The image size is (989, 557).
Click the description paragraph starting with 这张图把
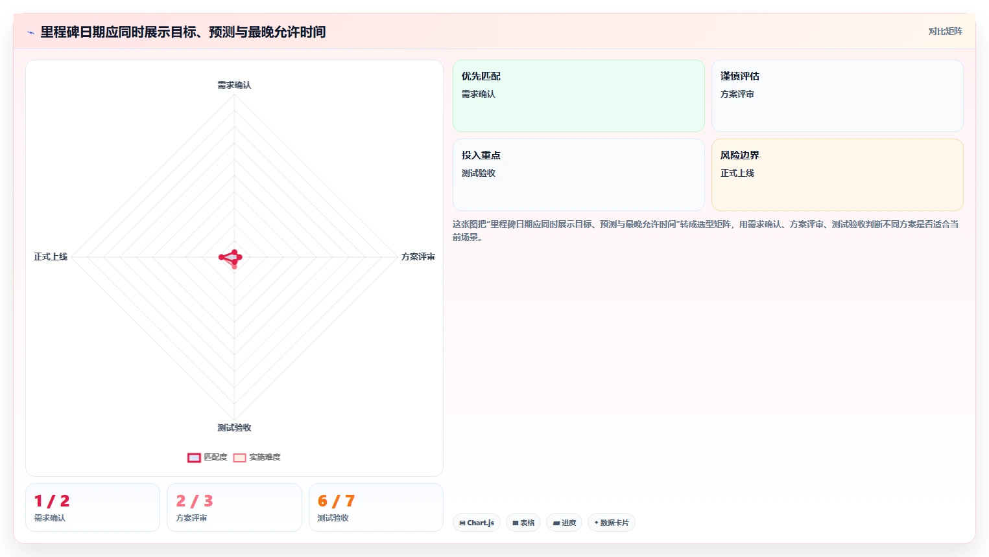706,231
